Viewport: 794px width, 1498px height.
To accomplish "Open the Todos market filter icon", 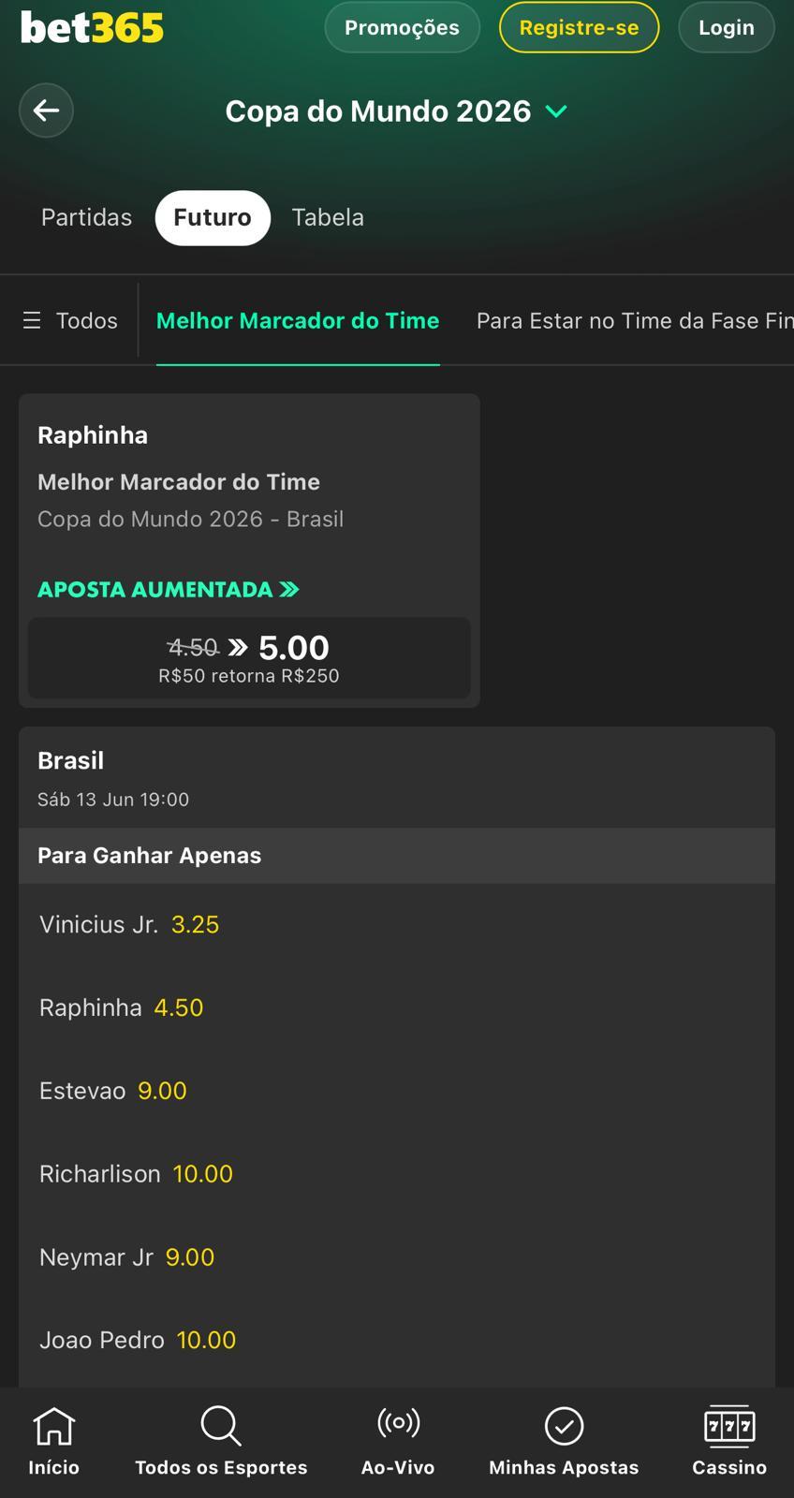I will pos(33,319).
